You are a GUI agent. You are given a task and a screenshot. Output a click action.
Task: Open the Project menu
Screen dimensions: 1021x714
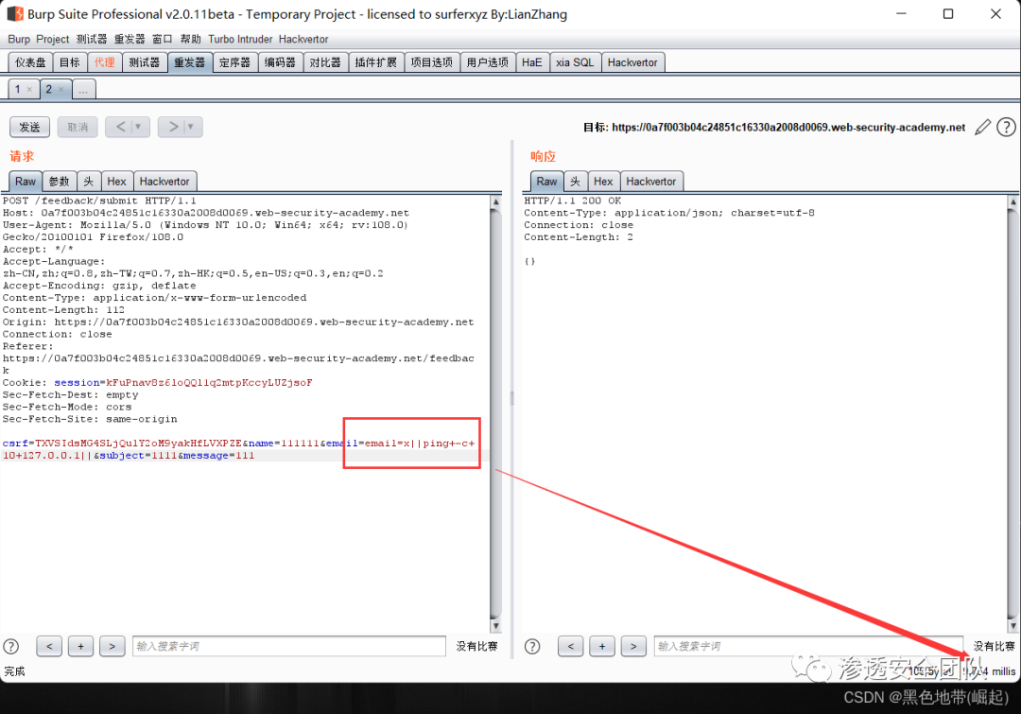[x=53, y=39]
